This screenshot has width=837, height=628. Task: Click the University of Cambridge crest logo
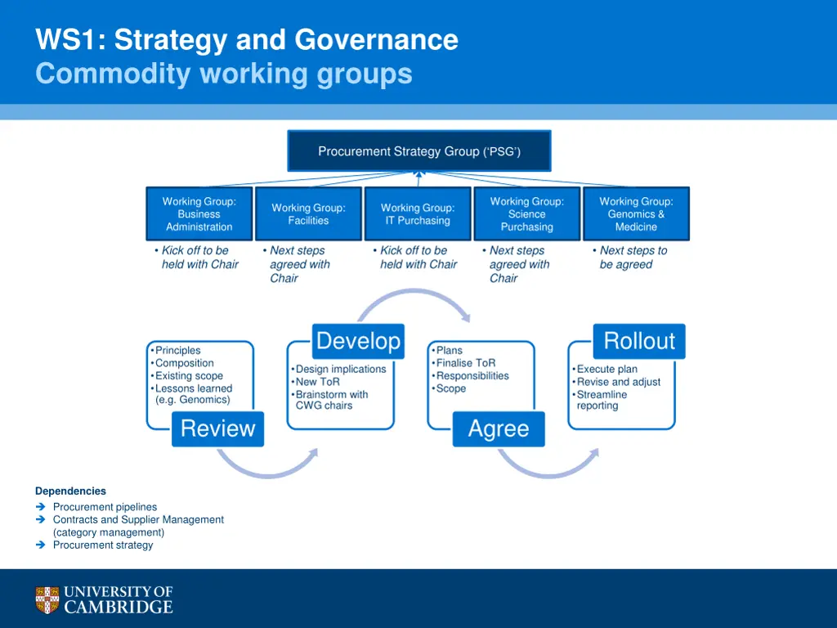(x=47, y=599)
